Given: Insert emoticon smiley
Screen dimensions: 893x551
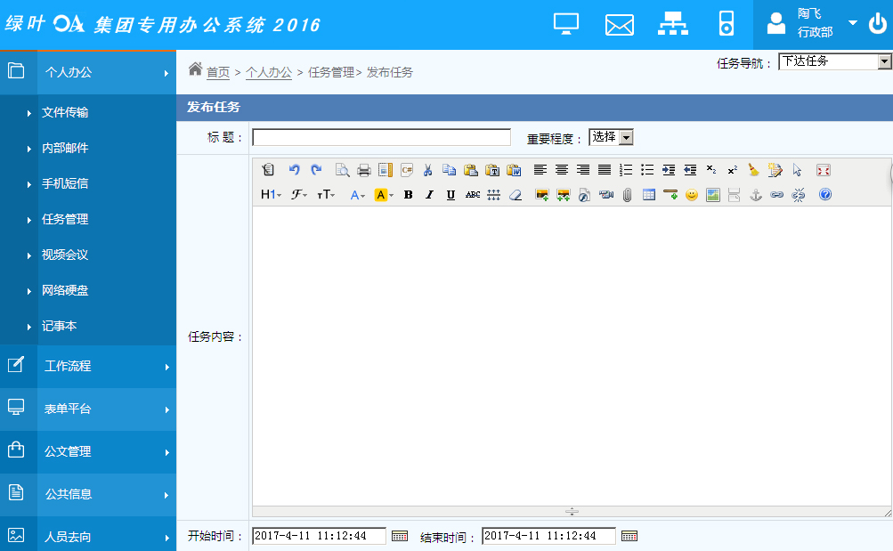Looking at the screenshot, I should pyautogui.click(x=692, y=195).
